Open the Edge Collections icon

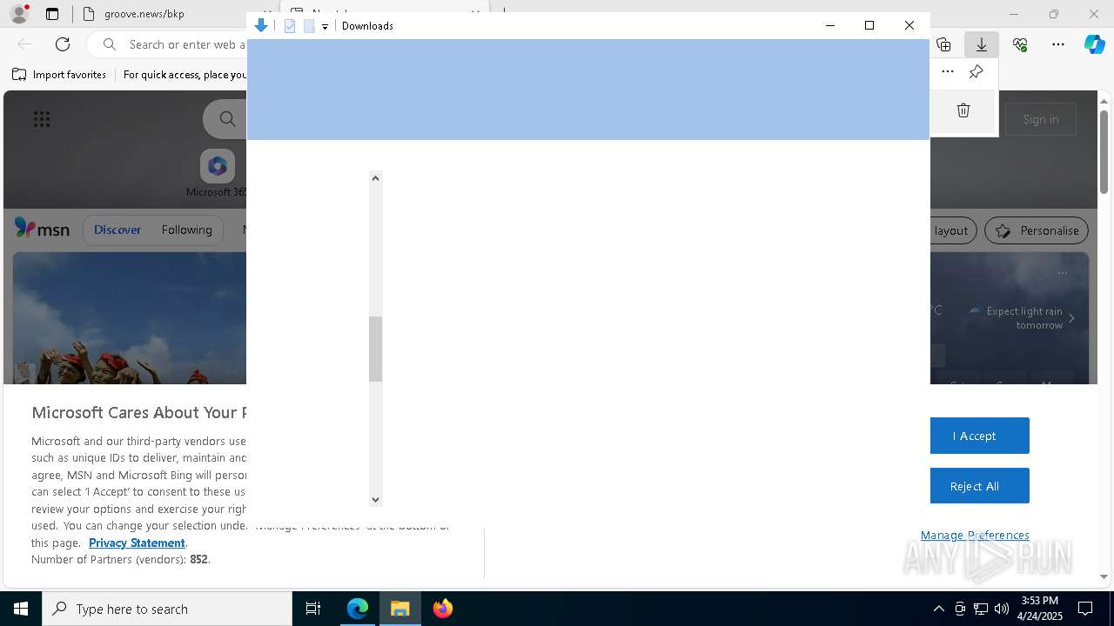(x=943, y=44)
